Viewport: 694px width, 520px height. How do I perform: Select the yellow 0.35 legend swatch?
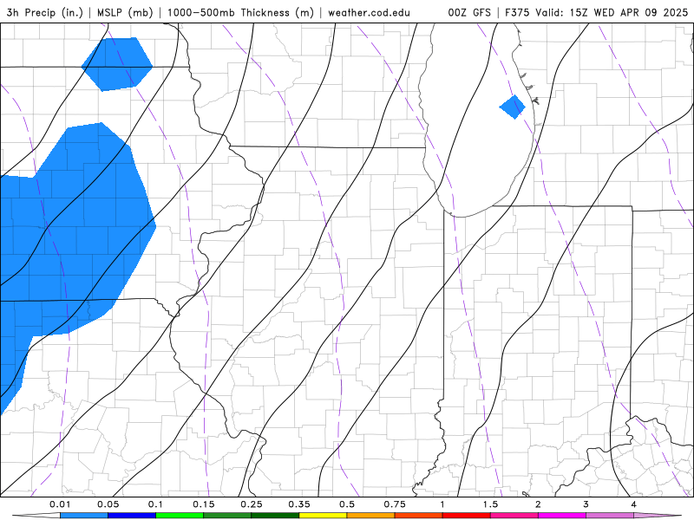click(x=323, y=516)
